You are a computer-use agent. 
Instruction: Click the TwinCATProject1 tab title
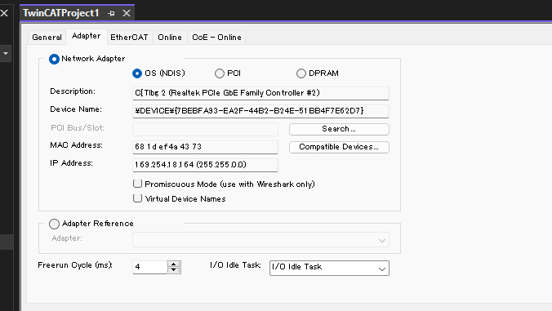61,13
